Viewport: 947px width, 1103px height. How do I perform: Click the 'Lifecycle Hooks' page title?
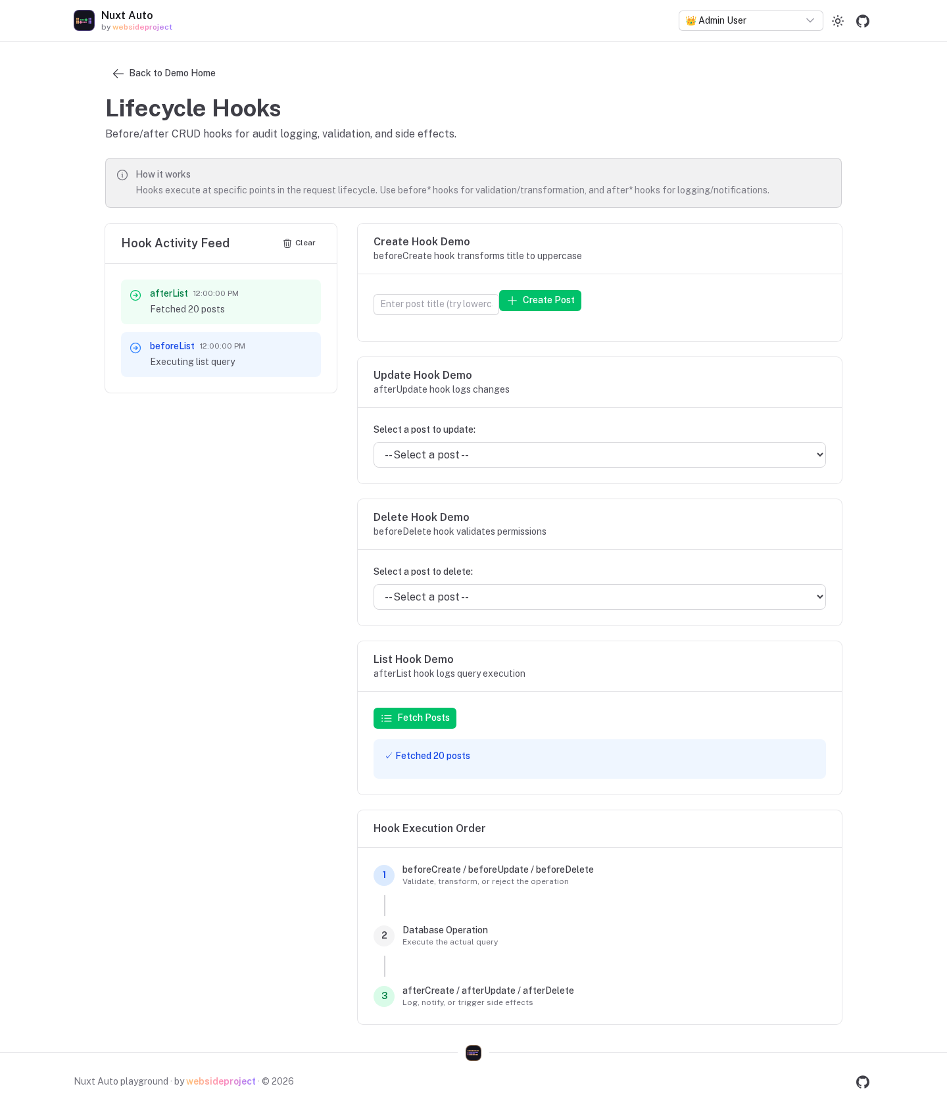pyautogui.click(x=193, y=109)
